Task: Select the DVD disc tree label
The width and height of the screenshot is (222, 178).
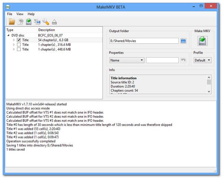Action: coord(18,35)
